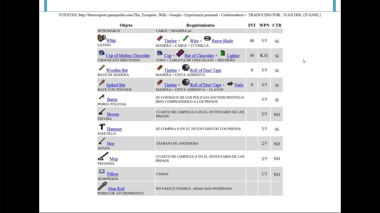Viewport: 380px width, 213px height.
Task: Click the NUNCHAKUS label text
Action: coord(109,31)
